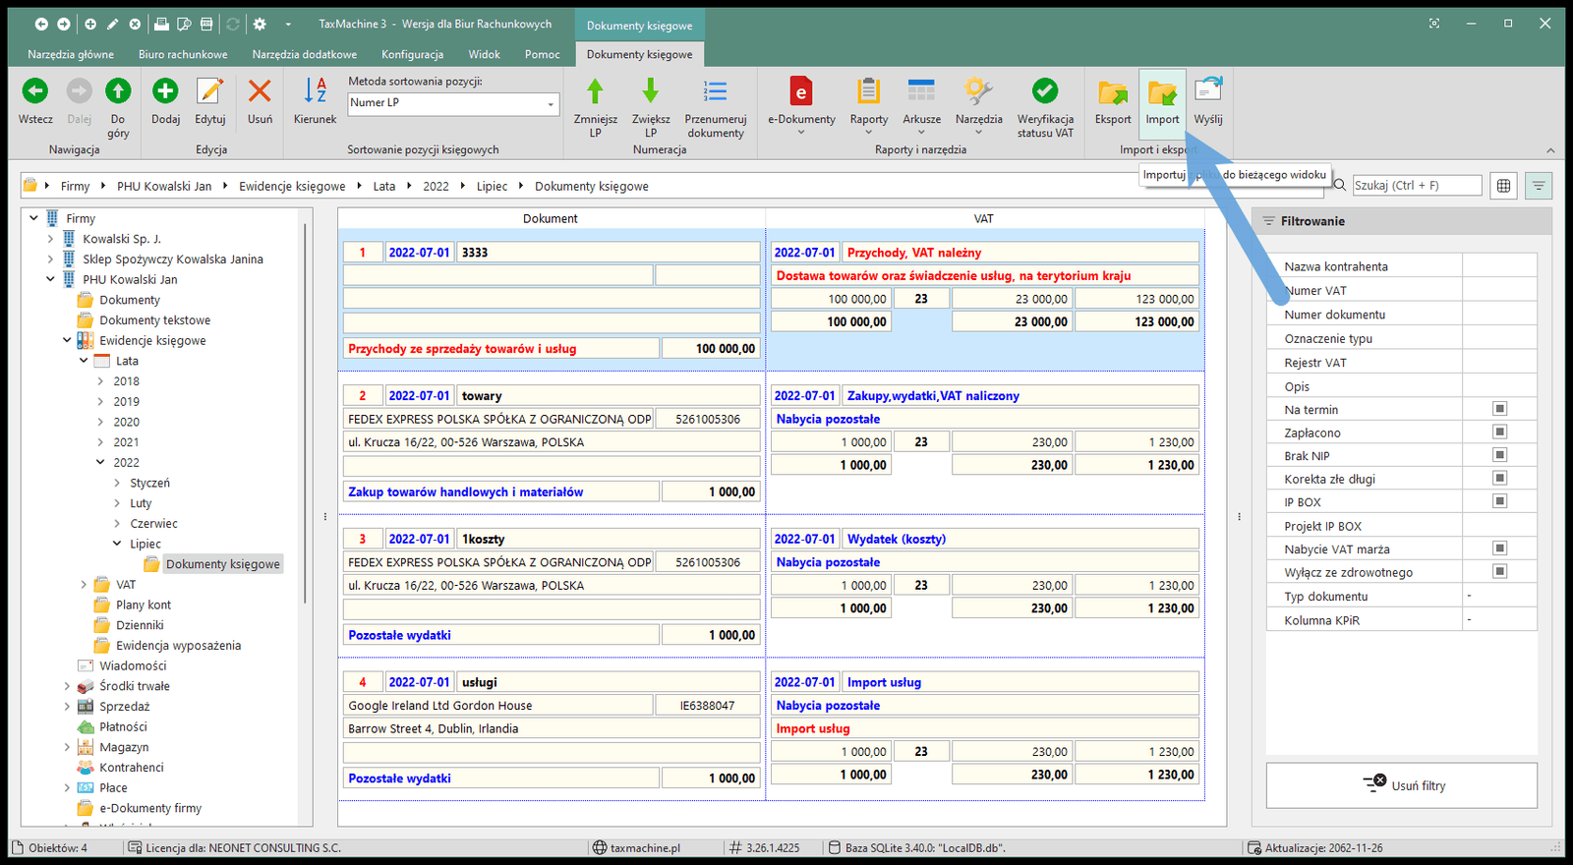Switch to the Konfiguracja ribbon tab
Viewport: 1573px width, 865px height.
tap(412, 54)
